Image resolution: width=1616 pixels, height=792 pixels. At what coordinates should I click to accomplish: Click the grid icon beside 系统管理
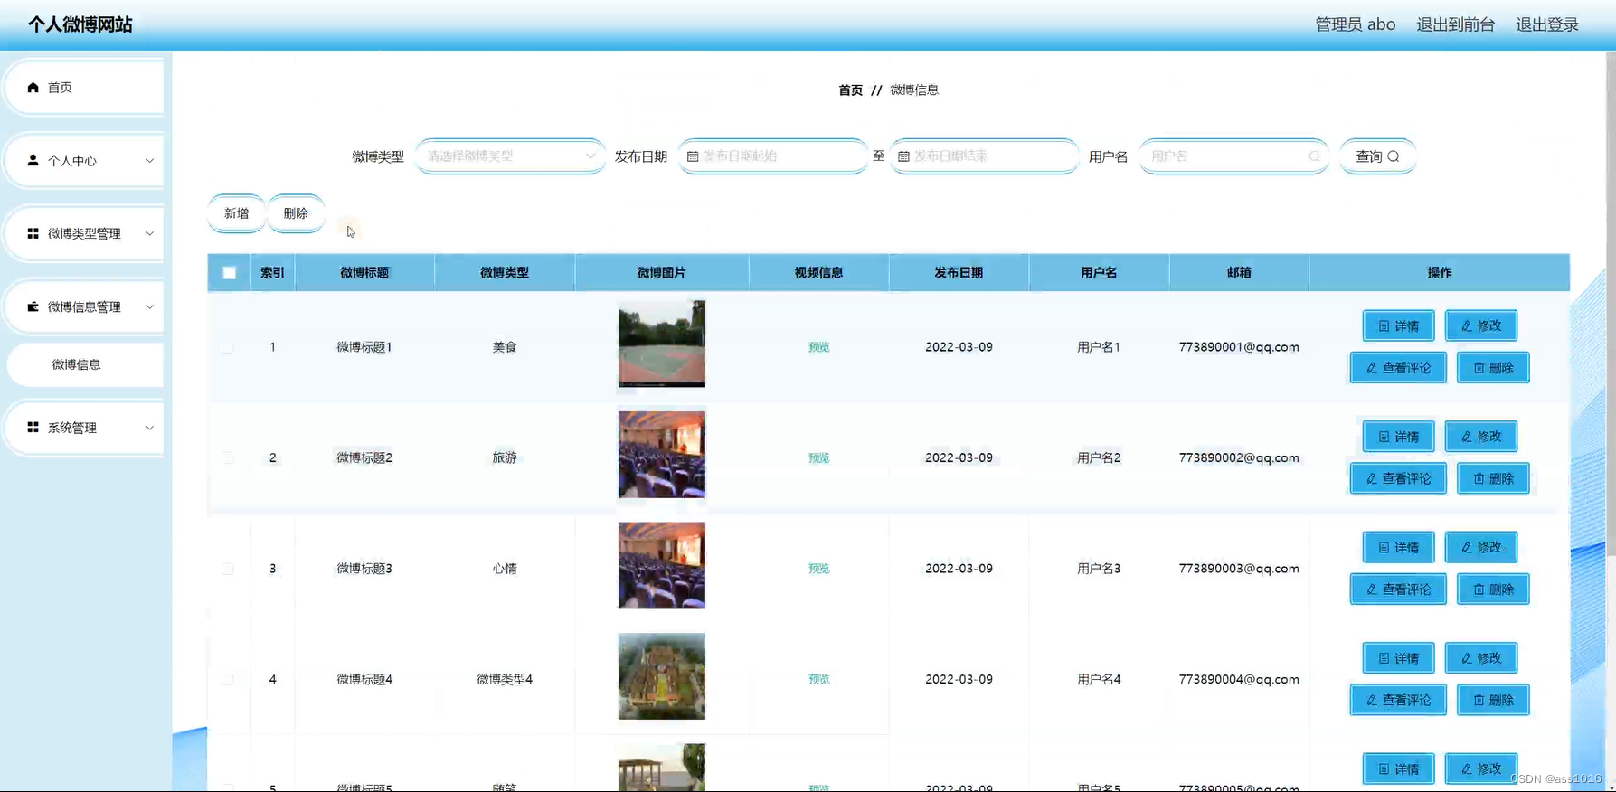point(33,427)
